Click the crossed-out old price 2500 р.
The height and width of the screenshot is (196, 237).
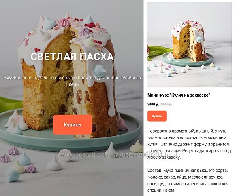[166, 105]
